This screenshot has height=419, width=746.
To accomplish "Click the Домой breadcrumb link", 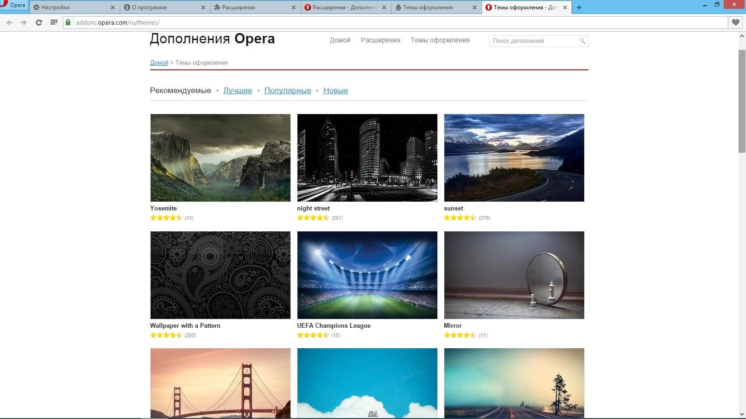I will click(x=159, y=62).
